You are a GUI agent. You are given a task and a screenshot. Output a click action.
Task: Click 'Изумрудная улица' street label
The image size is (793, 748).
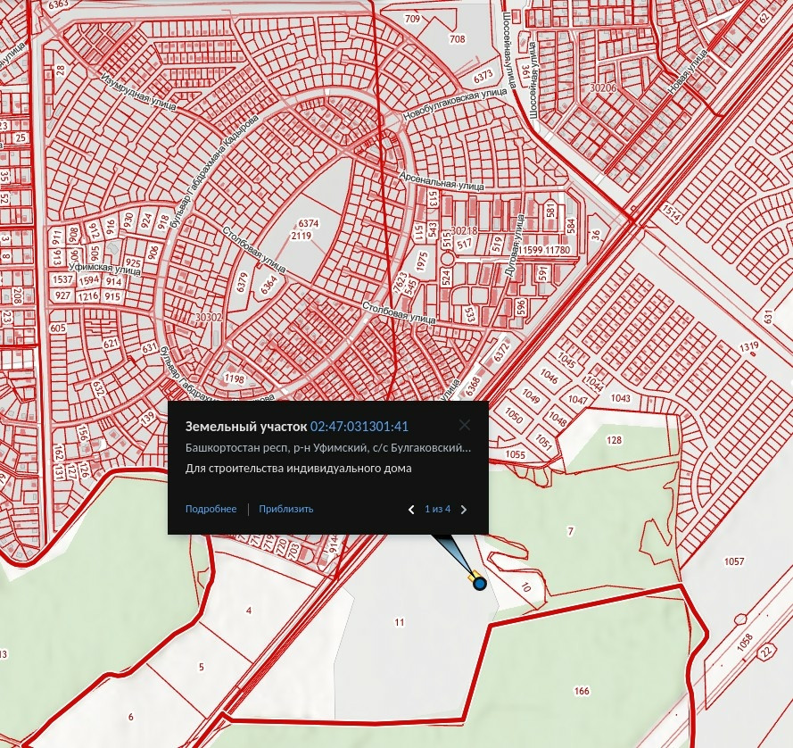point(138,92)
